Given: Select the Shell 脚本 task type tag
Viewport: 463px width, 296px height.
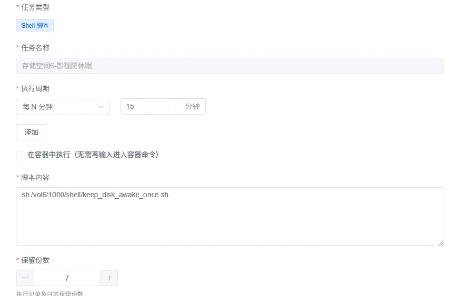Looking at the screenshot, I should (35, 26).
